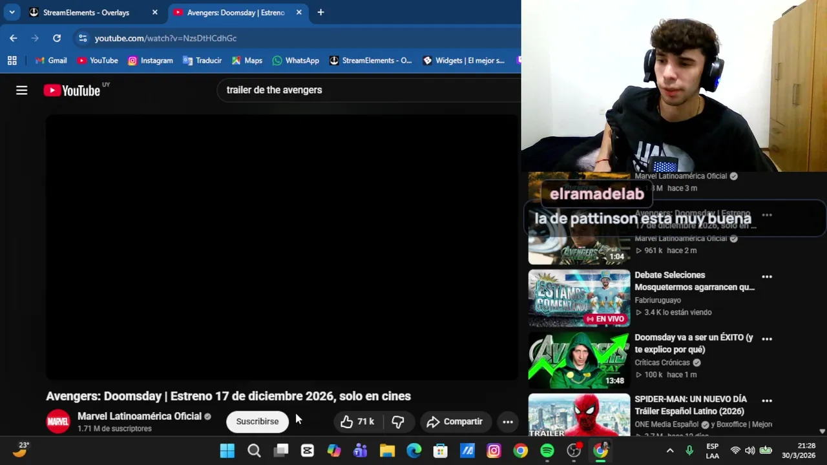827x465 pixels.
Task: Open options for Debate Seleciones video
Action: [767, 276]
